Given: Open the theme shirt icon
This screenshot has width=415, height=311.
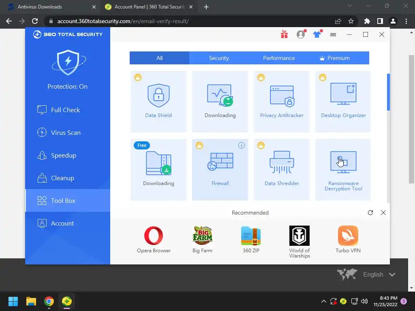Looking at the screenshot, I should pos(317,34).
